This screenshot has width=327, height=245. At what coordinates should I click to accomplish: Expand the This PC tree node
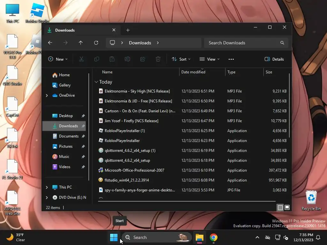[47, 187]
